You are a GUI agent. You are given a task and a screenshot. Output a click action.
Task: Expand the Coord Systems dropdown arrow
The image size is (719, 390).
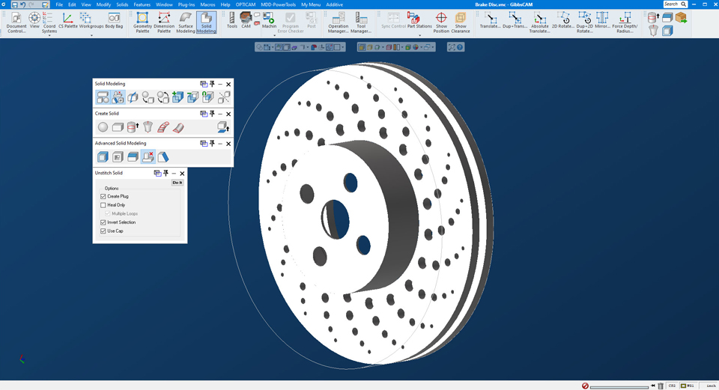(49, 35)
